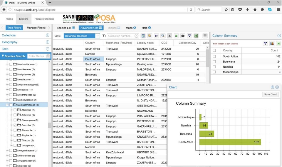
Task: Export grid with the Excel icon in toolbar
Action: (x=196, y=36)
